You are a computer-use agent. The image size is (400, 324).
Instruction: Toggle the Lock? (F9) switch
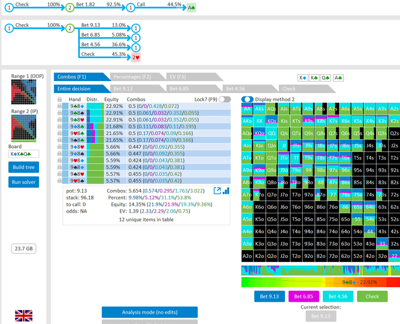click(x=225, y=99)
